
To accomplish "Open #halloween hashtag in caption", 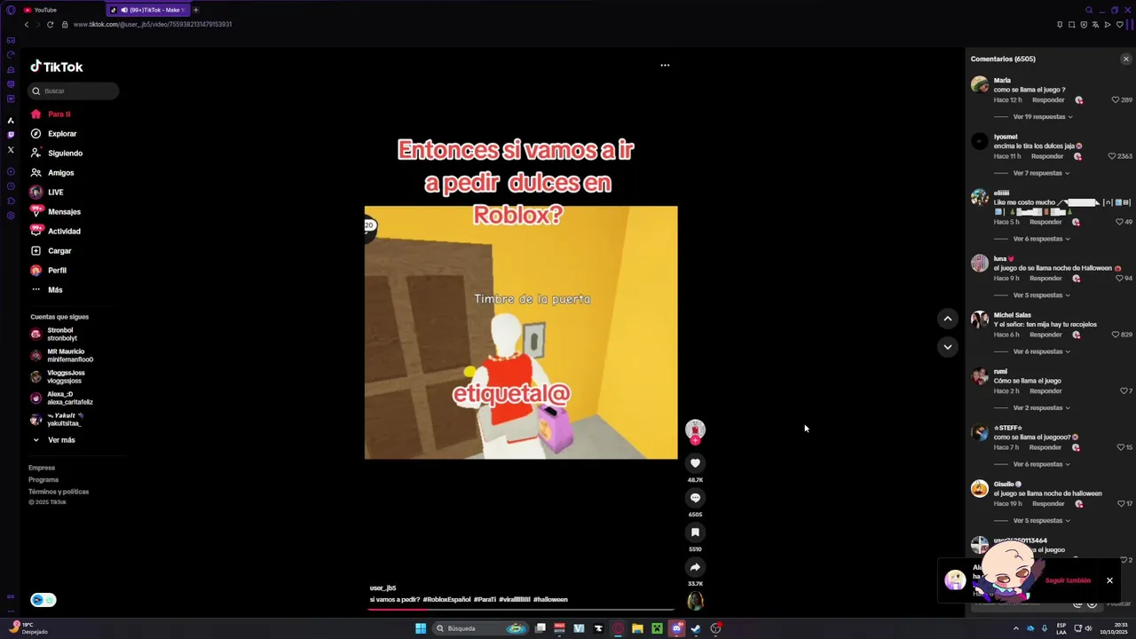I will coord(550,600).
